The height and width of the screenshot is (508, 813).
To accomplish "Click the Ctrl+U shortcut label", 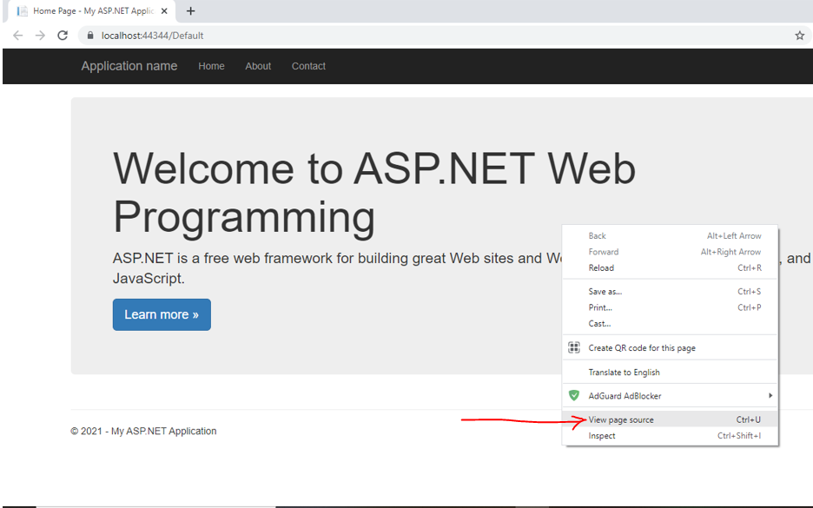I will click(x=748, y=419).
